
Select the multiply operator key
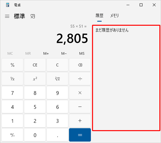pyautogui.click(x=80, y=93)
